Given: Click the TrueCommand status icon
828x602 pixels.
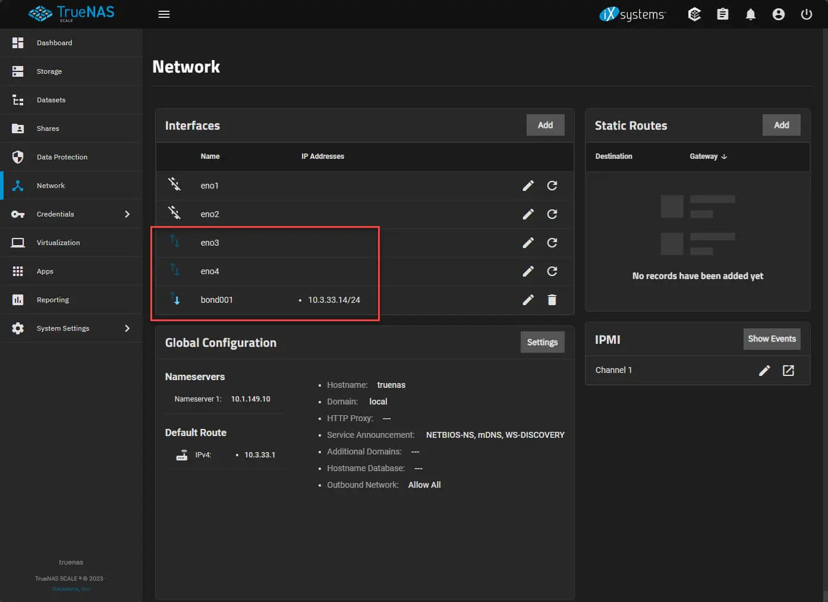Looking at the screenshot, I should tap(694, 14).
